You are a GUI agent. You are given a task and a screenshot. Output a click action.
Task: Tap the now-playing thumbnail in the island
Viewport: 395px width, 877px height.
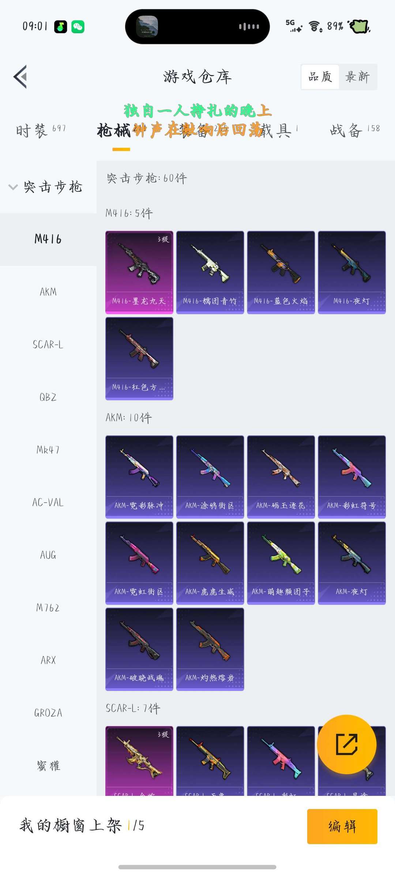click(x=147, y=27)
